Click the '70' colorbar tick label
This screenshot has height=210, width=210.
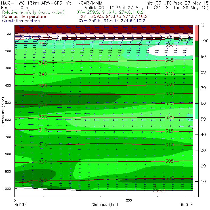(203, 88)
